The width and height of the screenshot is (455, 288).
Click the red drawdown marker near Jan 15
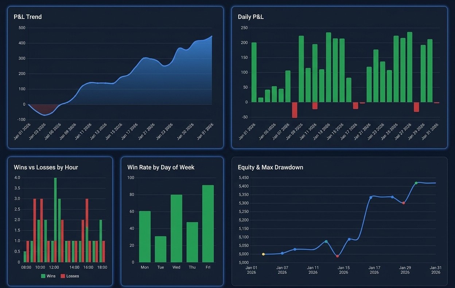click(x=337, y=256)
